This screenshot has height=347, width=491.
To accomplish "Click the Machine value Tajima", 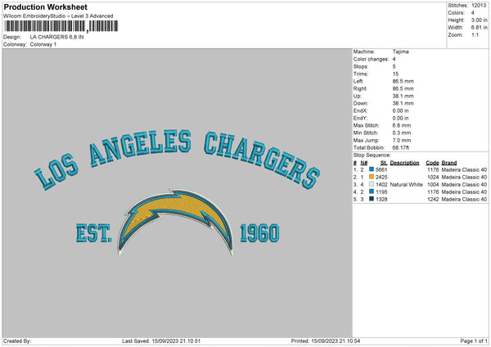I will [x=401, y=52].
